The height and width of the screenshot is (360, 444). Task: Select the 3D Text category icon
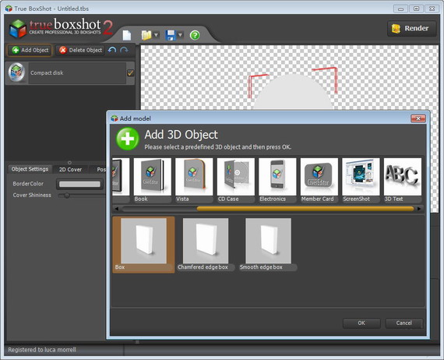[x=403, y=180]
